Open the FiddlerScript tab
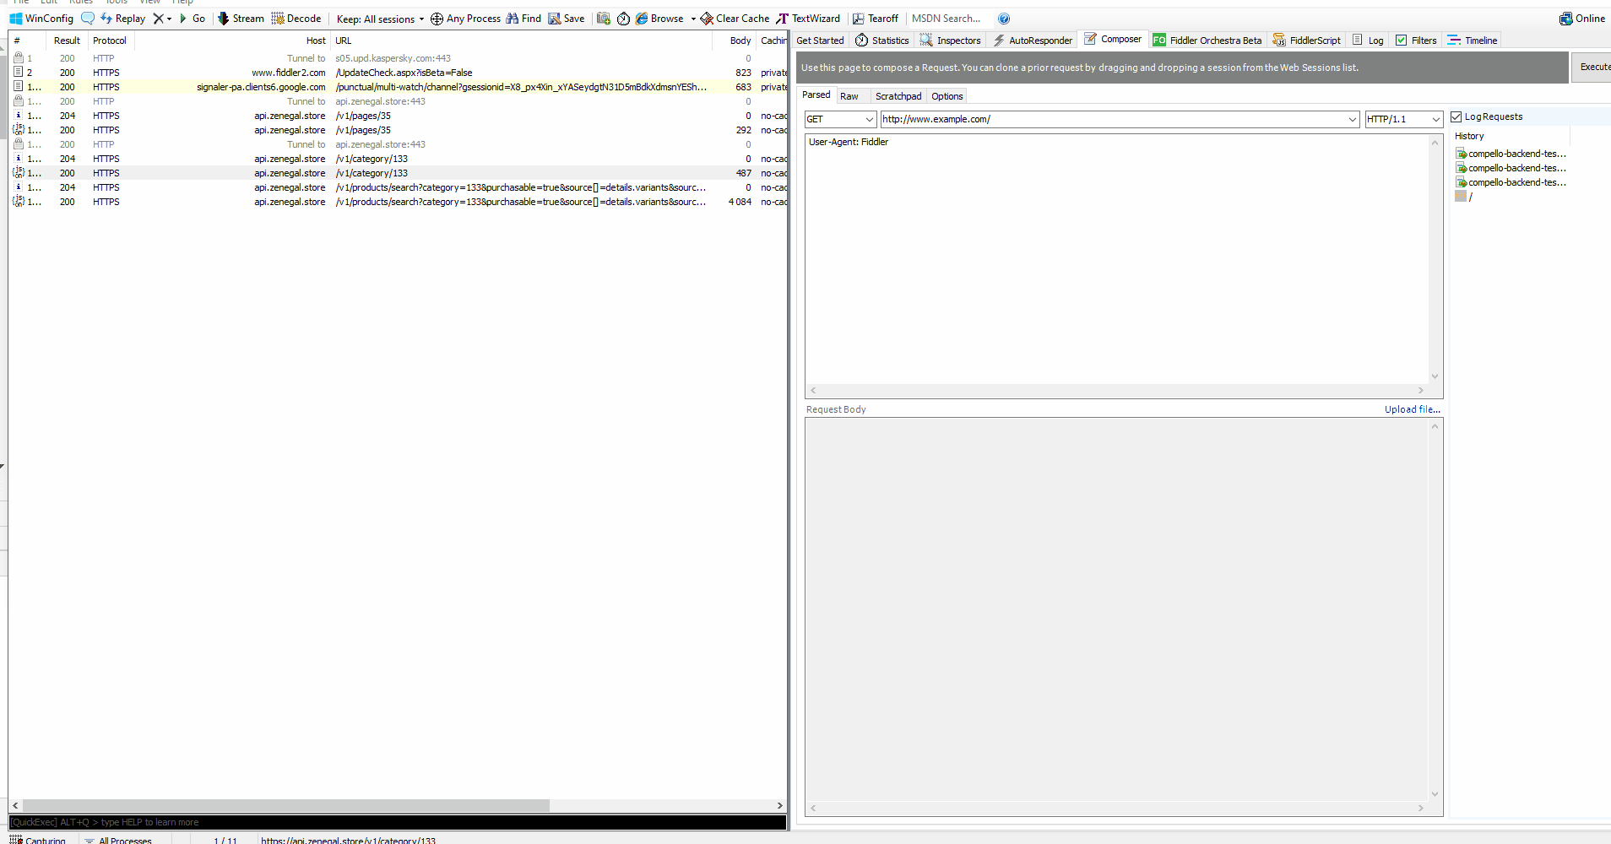Screen dimensions: 1611x844 [1307, 41]
